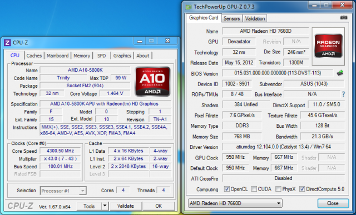
Task: Minimize the CPU-Z window
Action: [140, 41]
